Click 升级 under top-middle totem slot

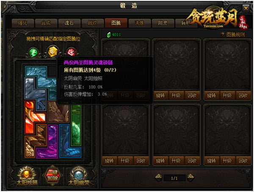176,96
